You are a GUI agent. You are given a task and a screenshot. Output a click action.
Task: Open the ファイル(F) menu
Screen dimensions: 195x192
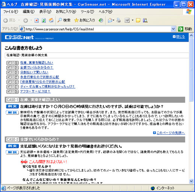(10, 12)
